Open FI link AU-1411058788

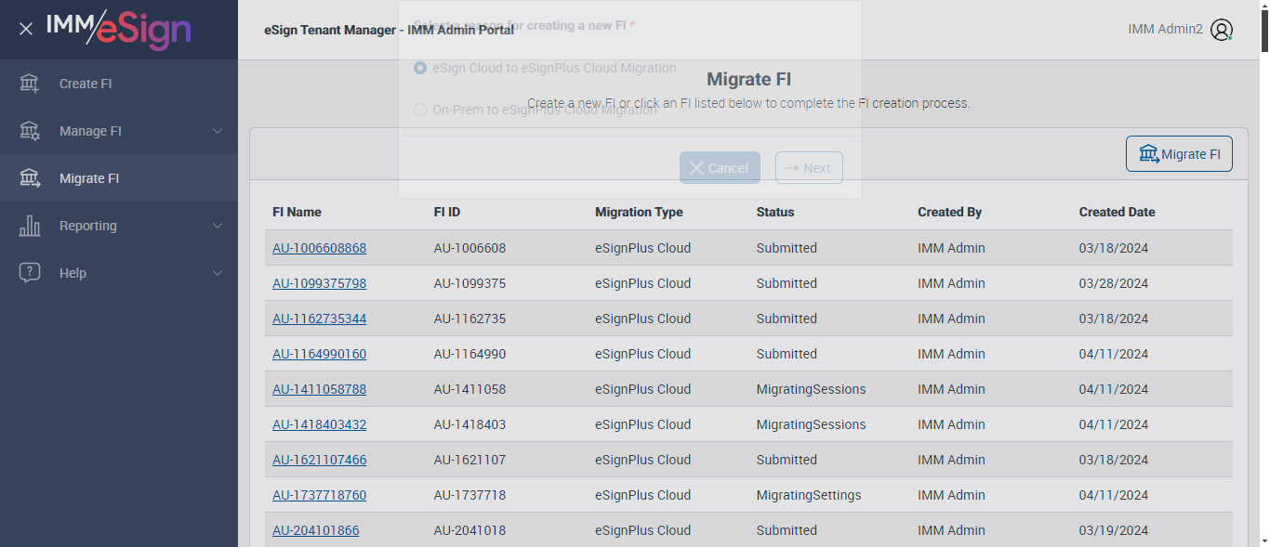[319, 389]
